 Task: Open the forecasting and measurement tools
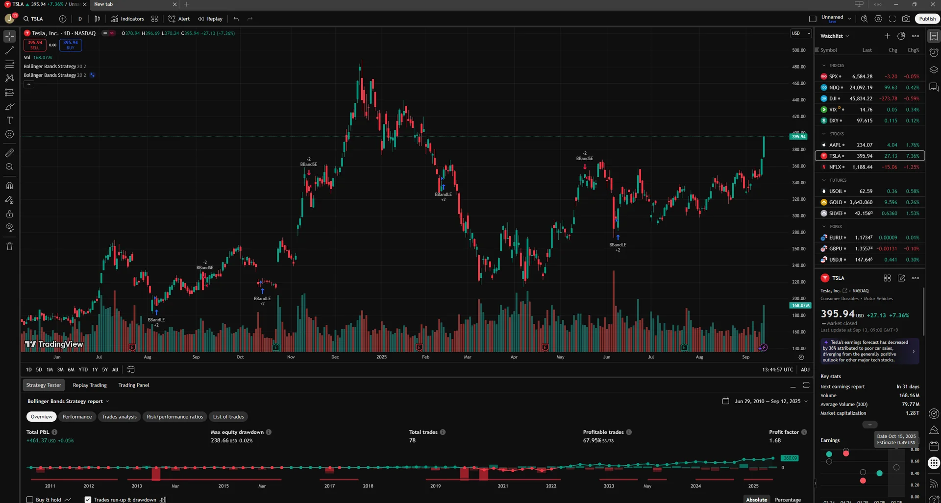coord(9,93)
